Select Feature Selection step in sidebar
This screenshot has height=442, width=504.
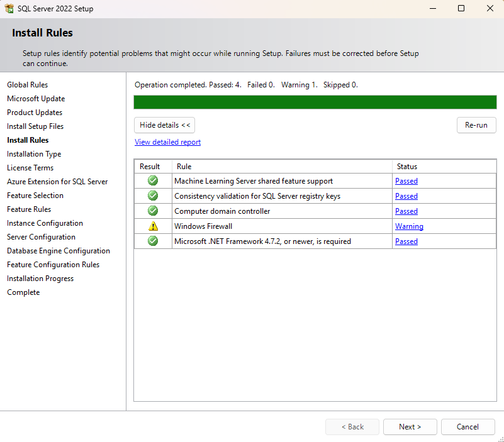click(x=35, y=196)
